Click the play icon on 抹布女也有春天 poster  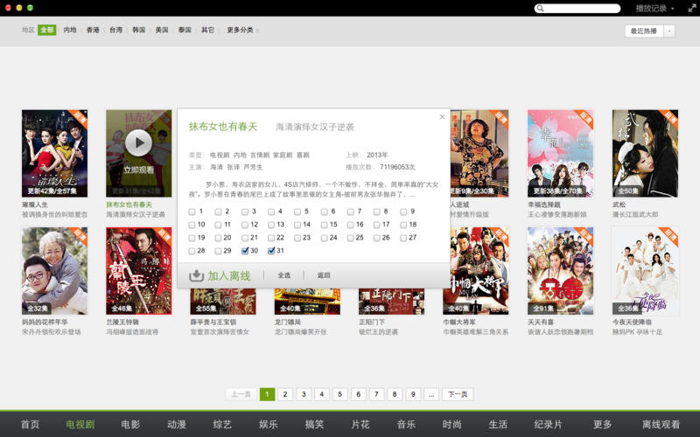[138, 142]
